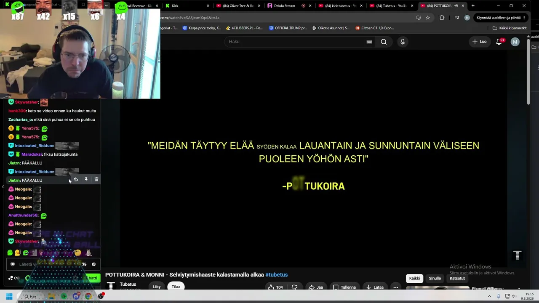Viewport: 539px width, 303px height.
Task: Open the emoji picker in chat input
Action: coord(93,264)
